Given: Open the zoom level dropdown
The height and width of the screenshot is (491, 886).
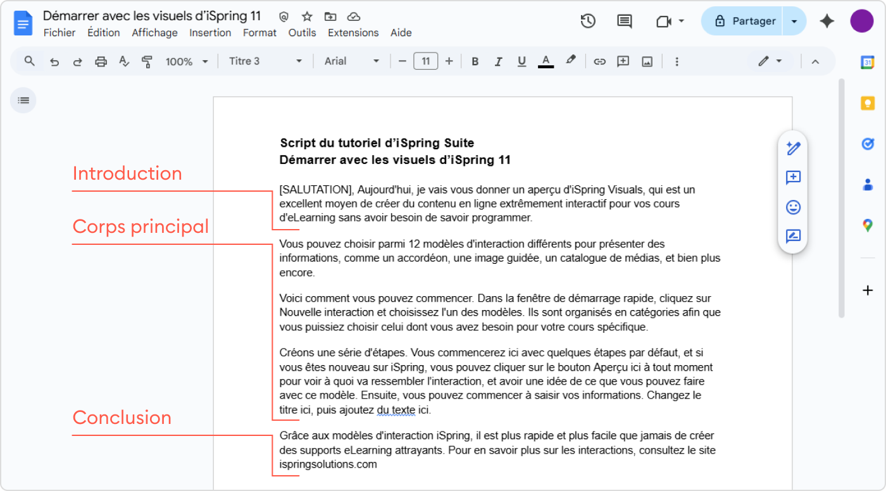Looking at the screenshot, I should coord(187,61).
